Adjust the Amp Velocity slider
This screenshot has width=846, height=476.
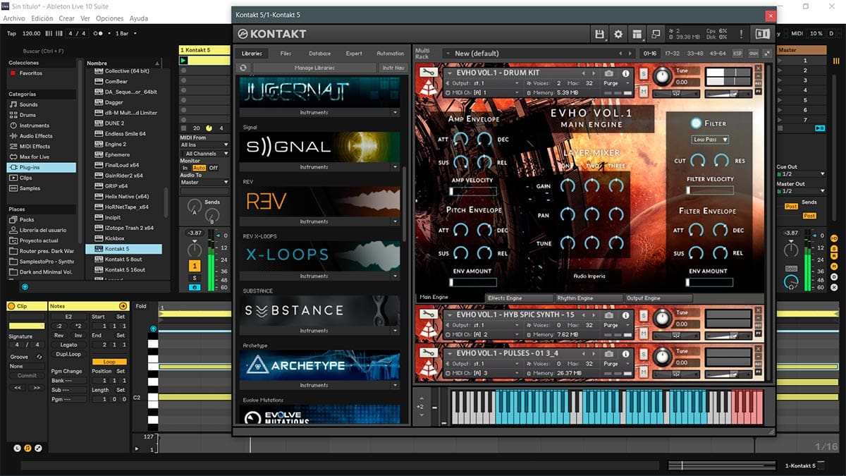pyautogui.click(x=472, y=191)
